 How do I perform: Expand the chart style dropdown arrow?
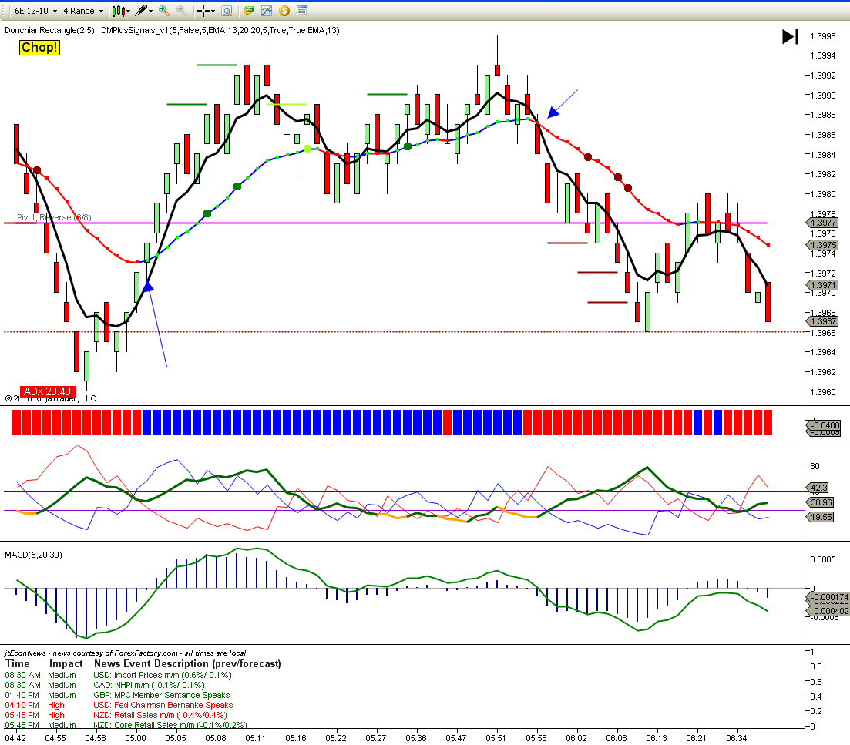(x=129, y=11)
